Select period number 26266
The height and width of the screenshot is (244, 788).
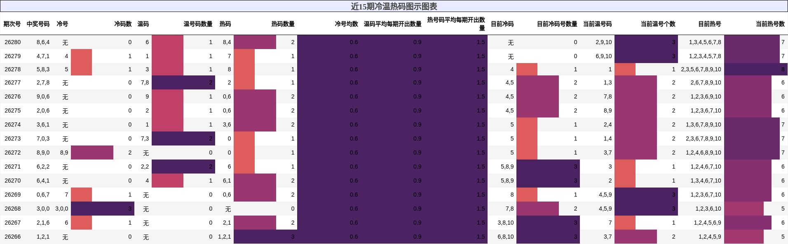pyautogui.click(x=13, y=237)
